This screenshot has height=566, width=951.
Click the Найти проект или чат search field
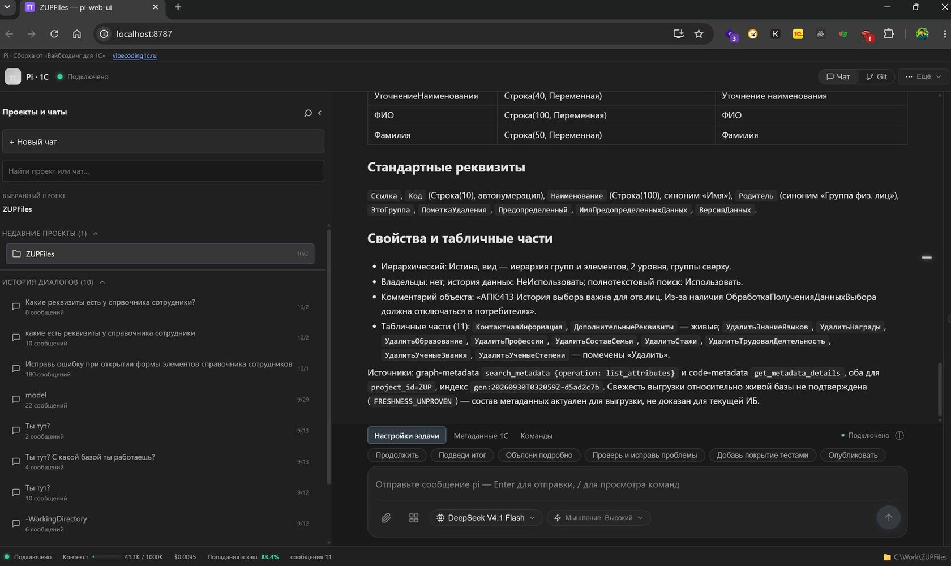tap(163, 171)
